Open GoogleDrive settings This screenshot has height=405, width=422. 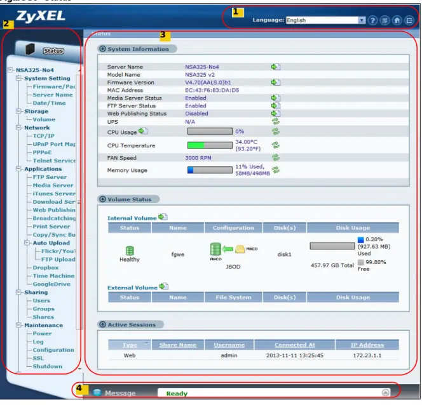coord(51,284)
